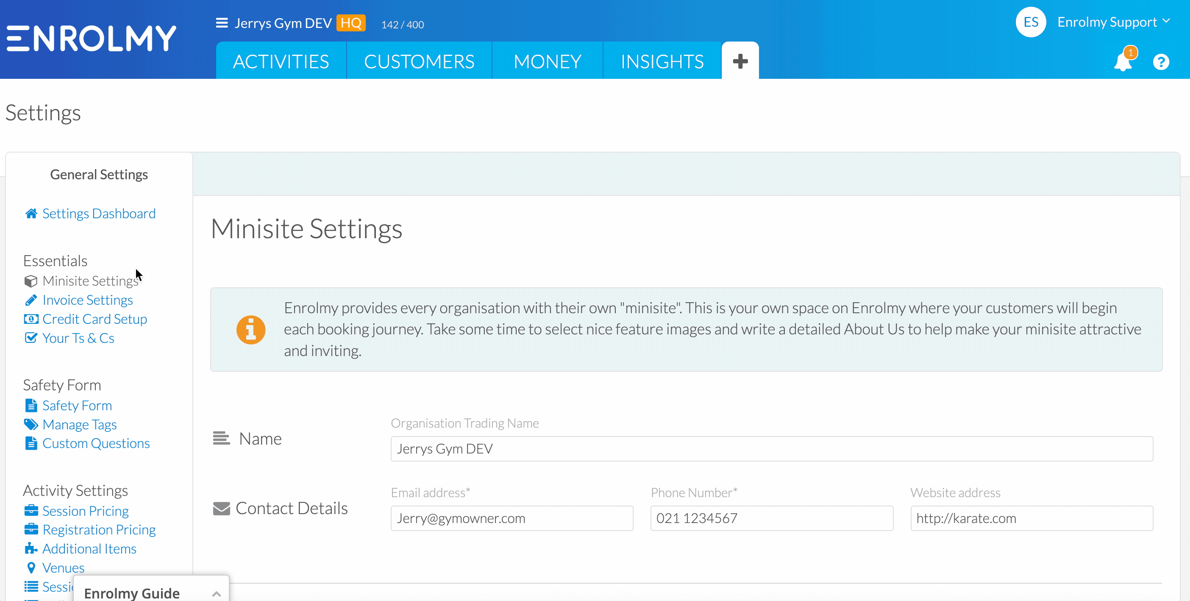The image size is (1190, 601).
Task: Open the Enrolmy Support user dropdown
Action: click(1113, 22)
